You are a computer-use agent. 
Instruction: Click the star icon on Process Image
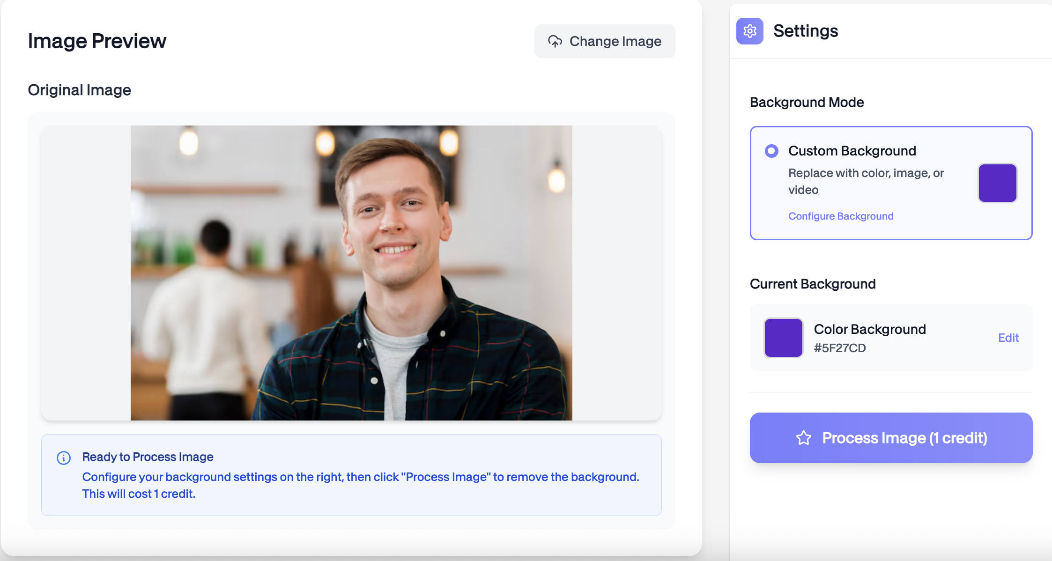(x=803, y=438)
